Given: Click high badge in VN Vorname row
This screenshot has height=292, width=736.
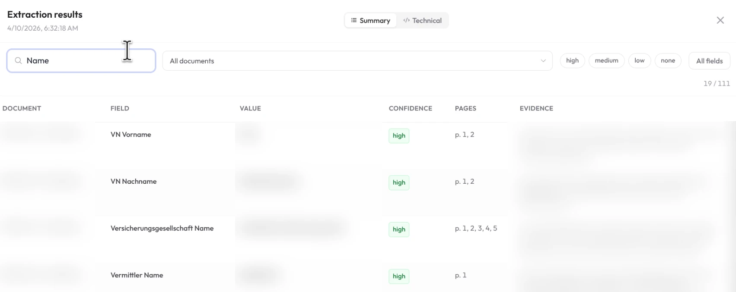Looking at the screenshot, I should pyautogui.click(x=399, y=135).
